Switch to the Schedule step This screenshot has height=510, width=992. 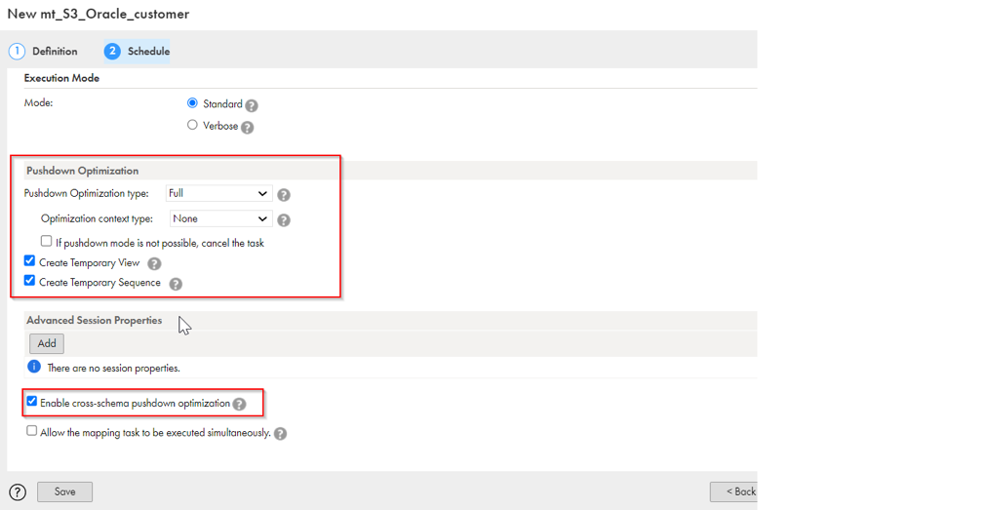pyautogui.click(x=137, y=51)
